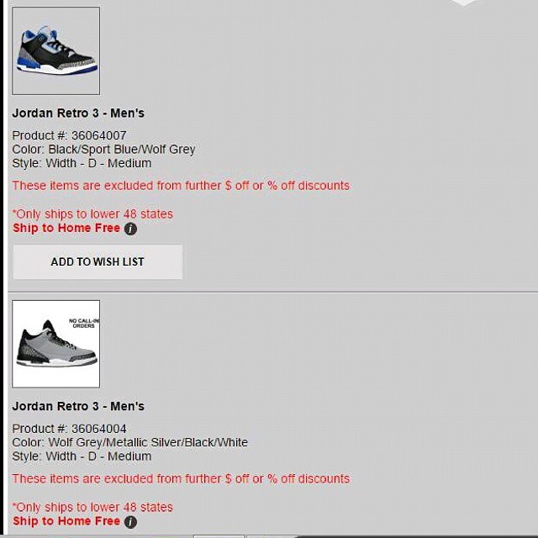Click first item's excluded from discounts notice

point(181,186)
